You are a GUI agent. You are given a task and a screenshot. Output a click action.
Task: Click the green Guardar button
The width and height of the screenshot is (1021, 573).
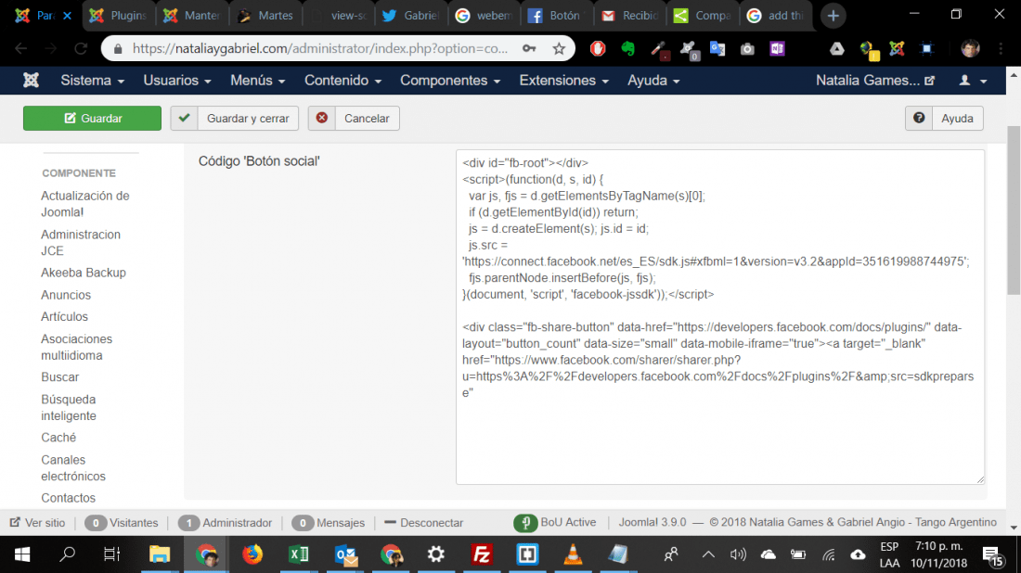pyautogui.click(x=93, y=119)
